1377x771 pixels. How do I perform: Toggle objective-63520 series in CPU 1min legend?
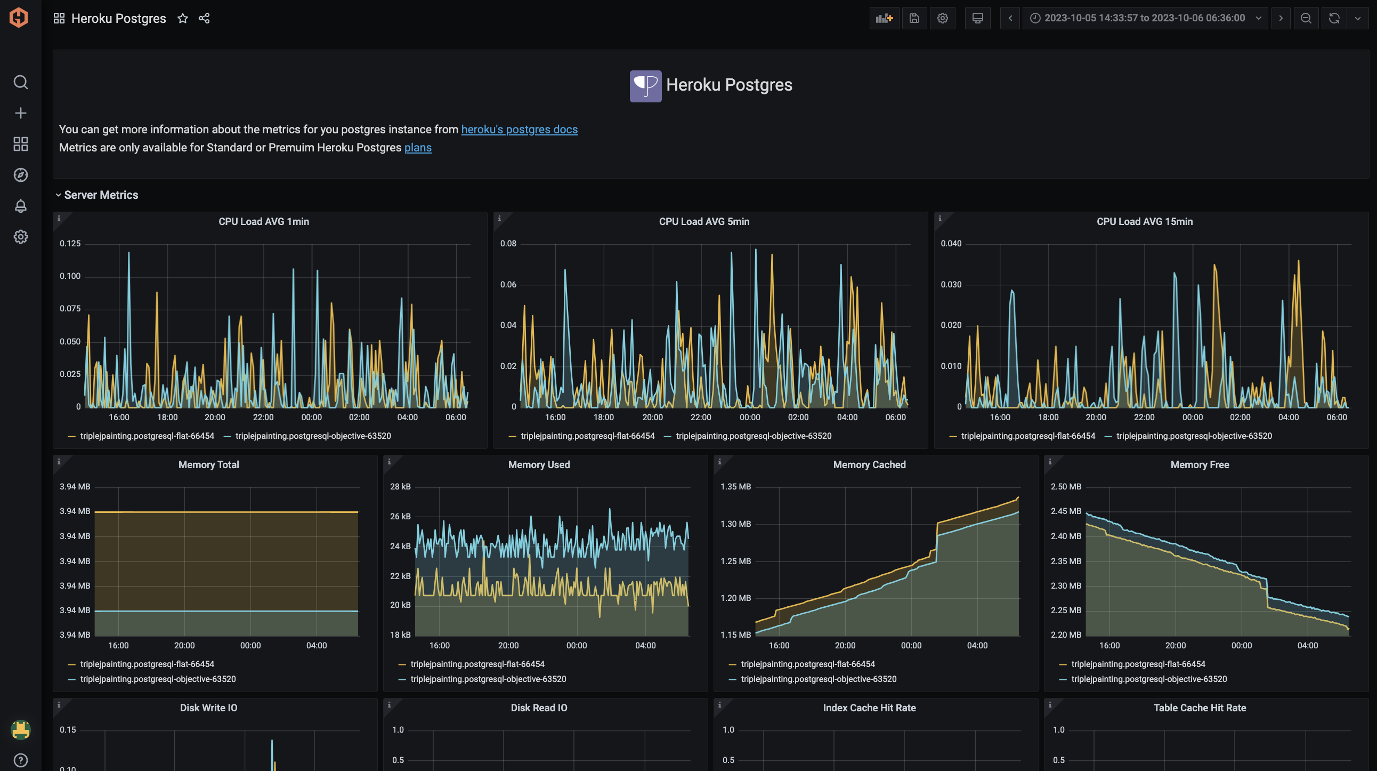pos(313,436)
